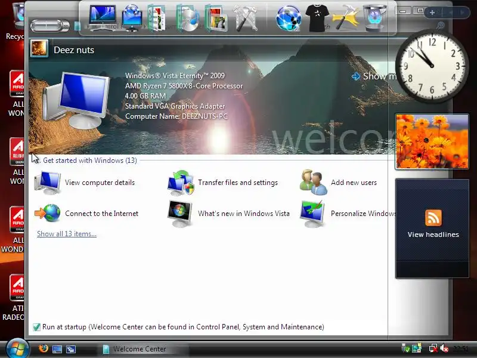Click the Show more details arrow link
This screenshot has height=358, width=477.
coord(374,76)
